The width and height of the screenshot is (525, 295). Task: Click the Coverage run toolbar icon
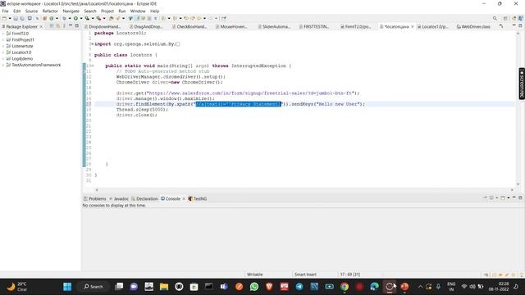87,18
